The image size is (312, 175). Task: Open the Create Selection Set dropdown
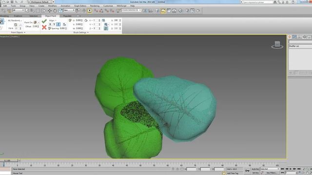coord(131,10)
